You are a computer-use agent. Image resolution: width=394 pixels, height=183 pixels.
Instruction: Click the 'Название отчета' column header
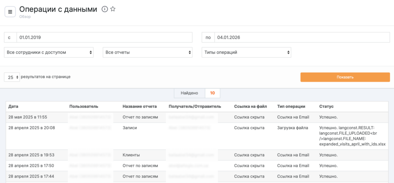(x=139, y=106)
